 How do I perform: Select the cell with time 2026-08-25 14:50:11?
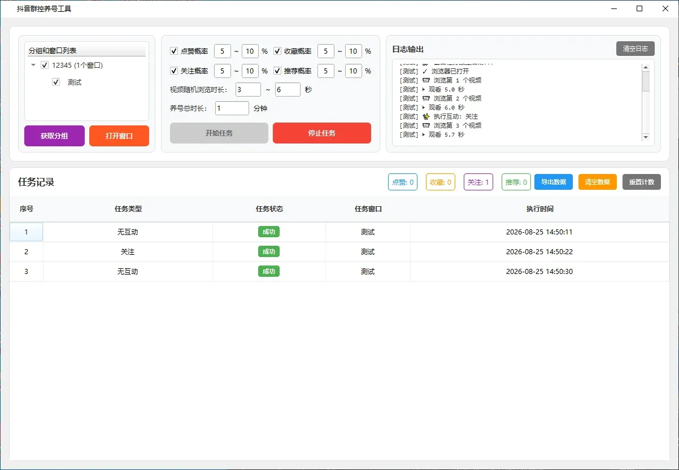pos(539,232)
